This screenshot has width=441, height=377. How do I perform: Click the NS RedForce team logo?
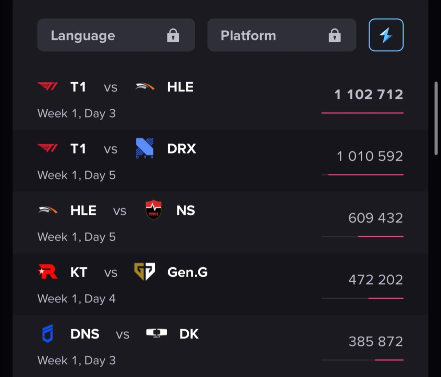[x=154, y=210]
